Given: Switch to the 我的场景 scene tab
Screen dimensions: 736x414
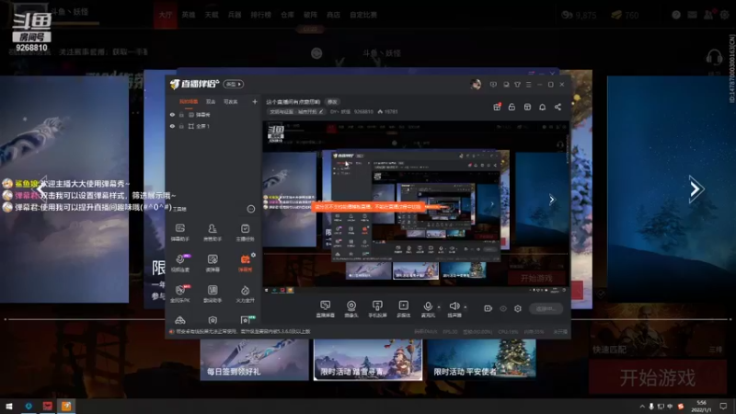Looking at the screenshot, I should [x=189, y=101].
